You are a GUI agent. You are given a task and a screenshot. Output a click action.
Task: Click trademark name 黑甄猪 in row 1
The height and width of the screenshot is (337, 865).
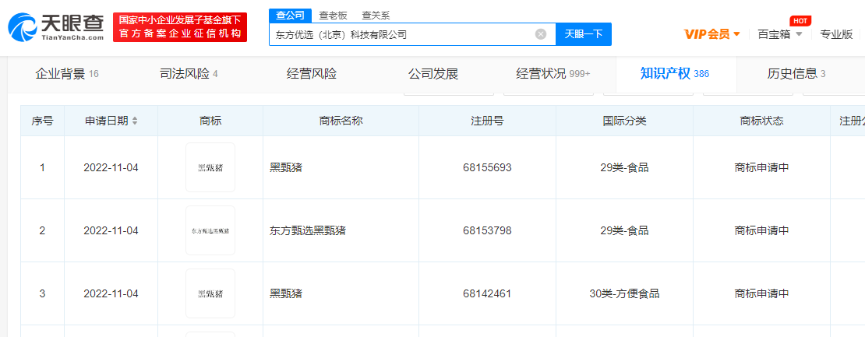(x=286, y=168)
